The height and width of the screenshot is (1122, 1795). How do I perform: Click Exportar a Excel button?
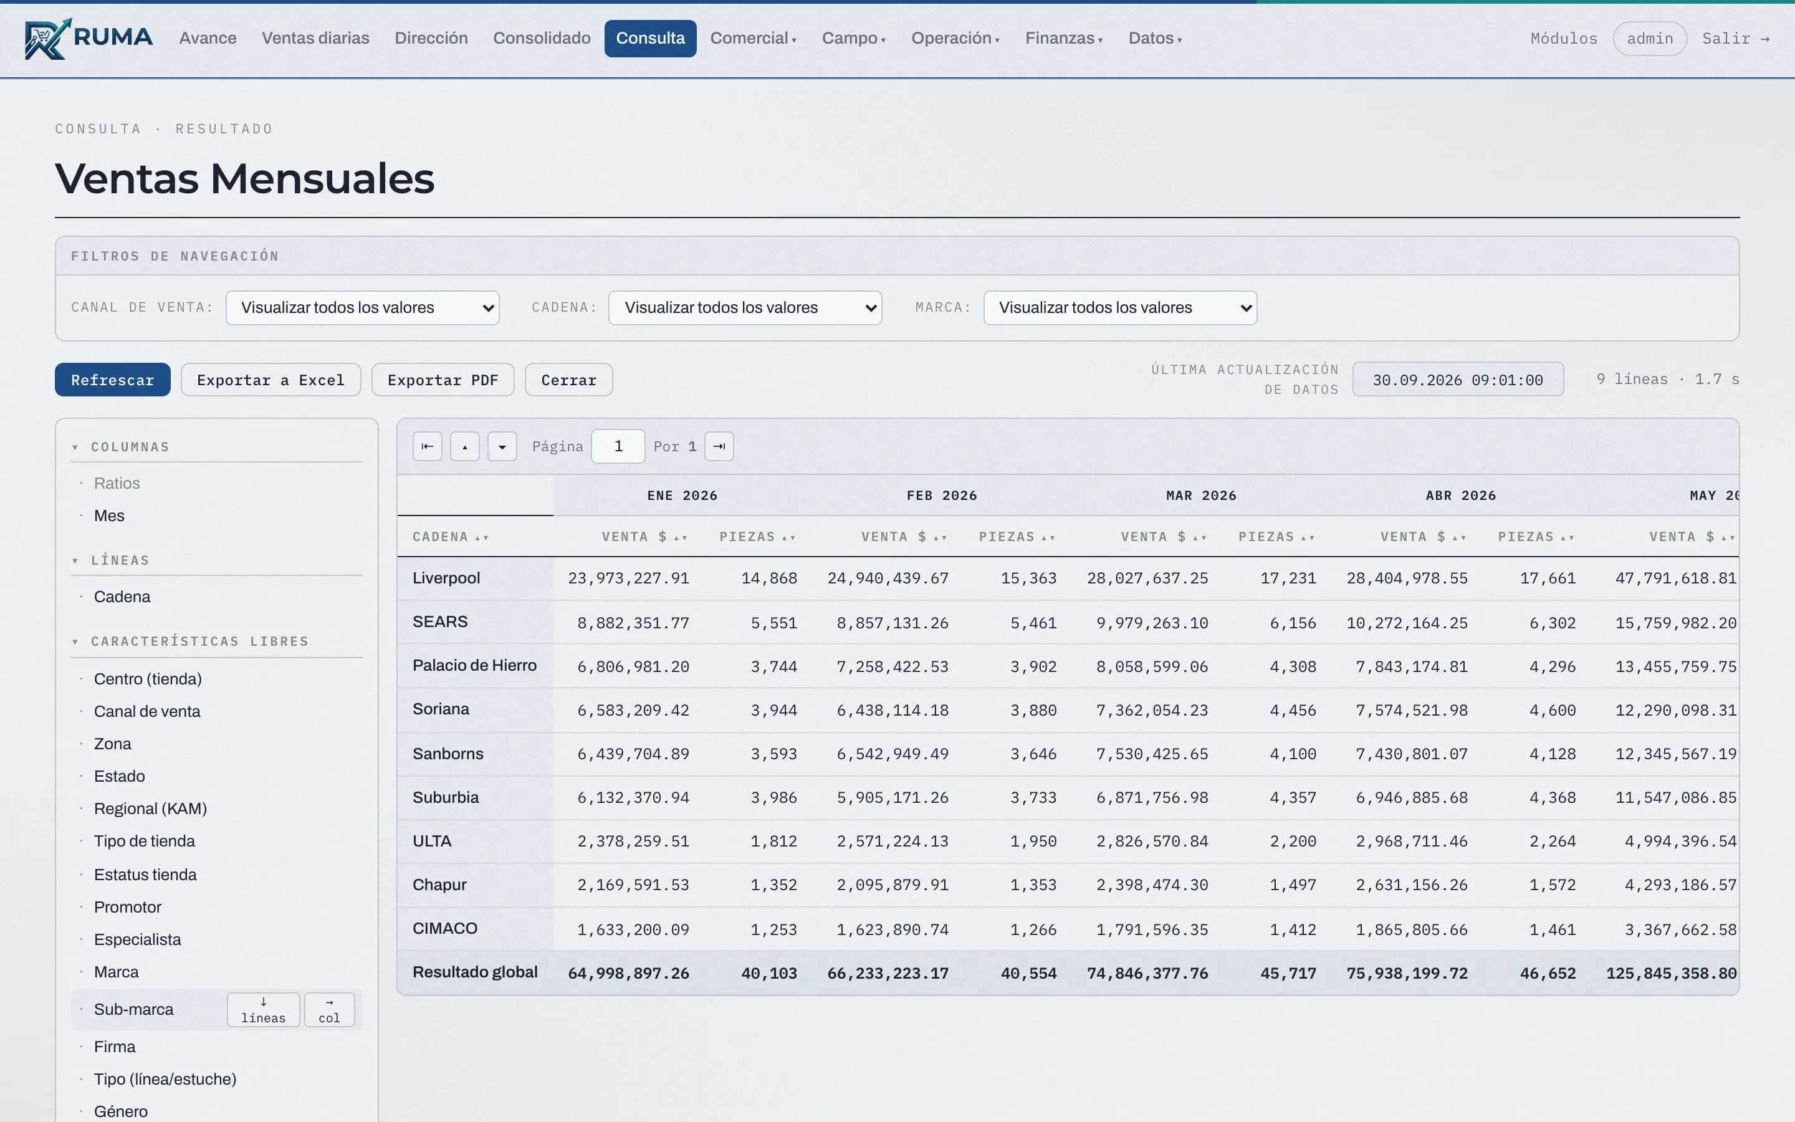pos(270,380)
